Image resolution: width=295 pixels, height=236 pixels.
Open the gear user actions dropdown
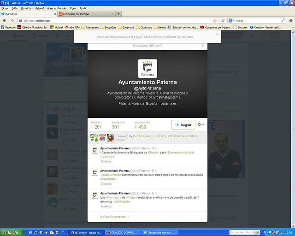(201, 124)
